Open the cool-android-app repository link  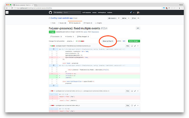[65, 18]
